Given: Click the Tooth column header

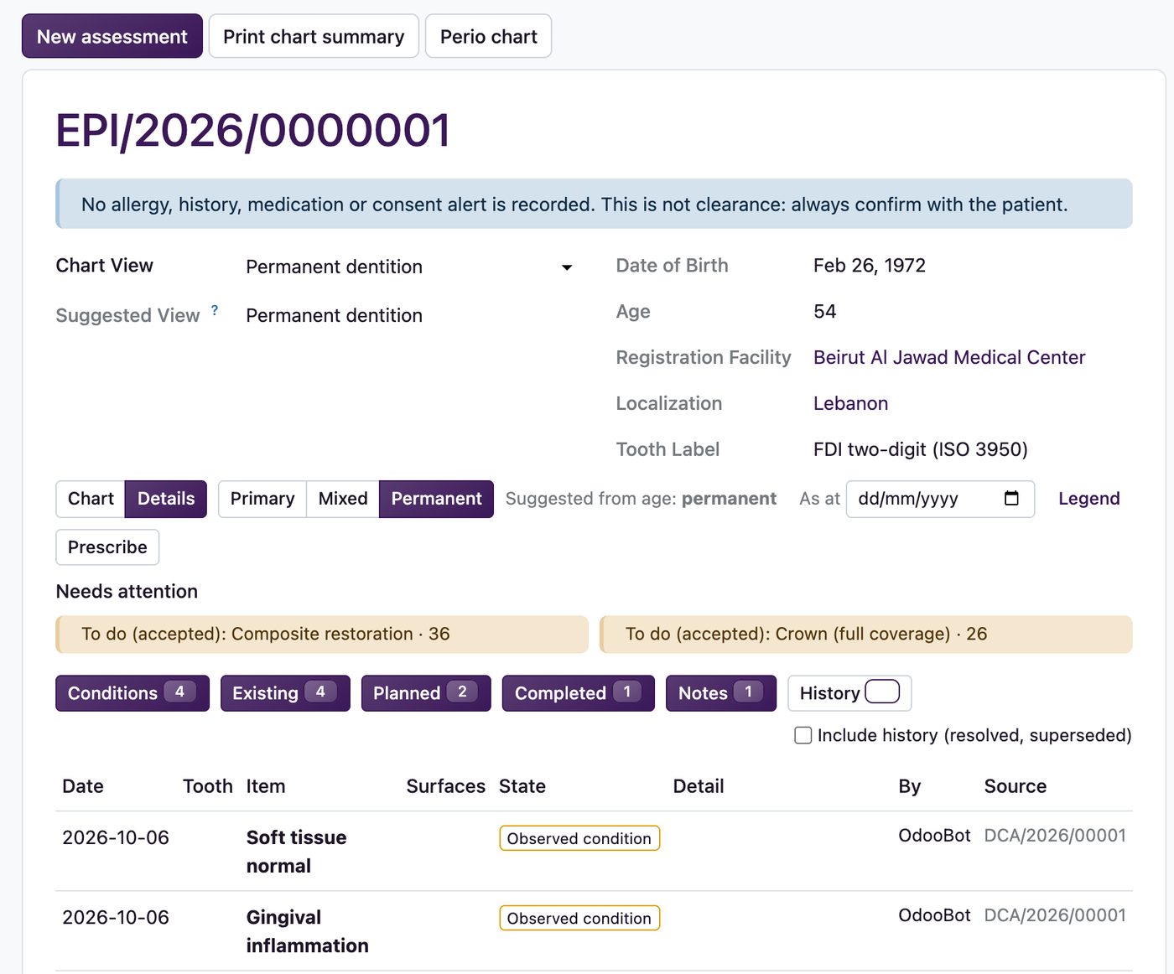Looking at the screenshot, I should coord(208,786).
